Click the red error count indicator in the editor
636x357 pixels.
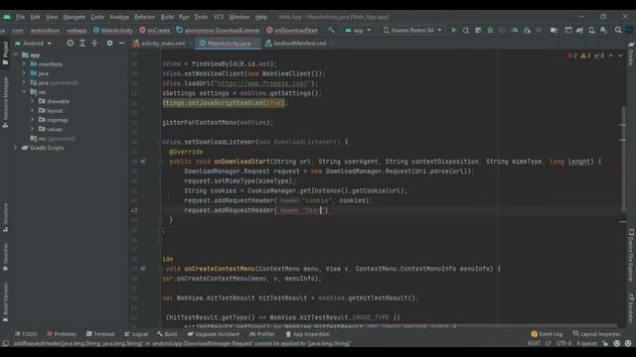point(572,56)
